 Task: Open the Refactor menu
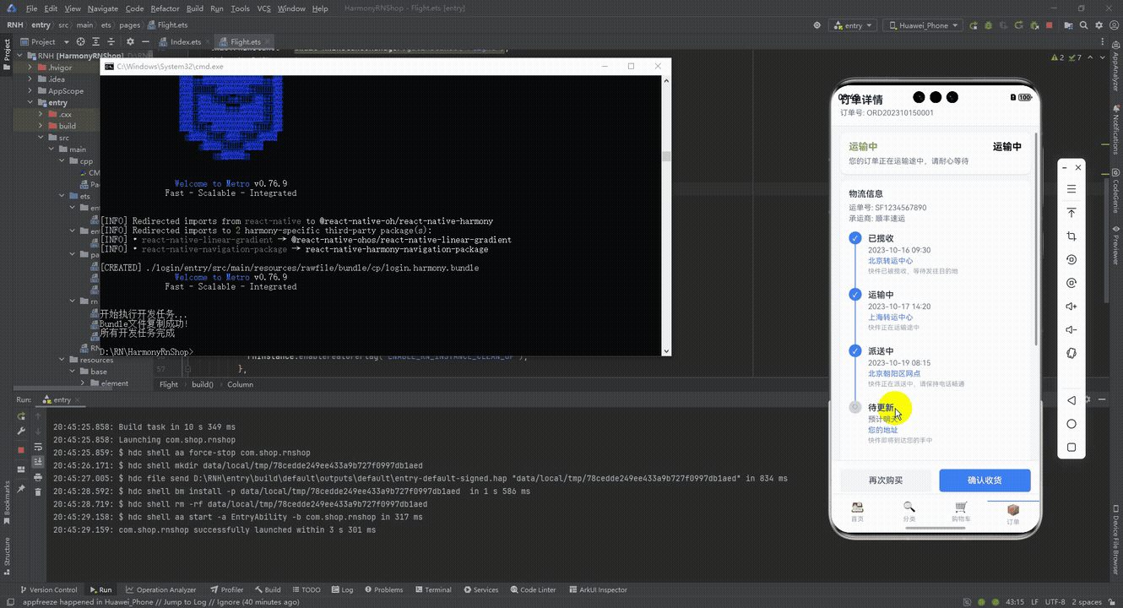[165, 8]
